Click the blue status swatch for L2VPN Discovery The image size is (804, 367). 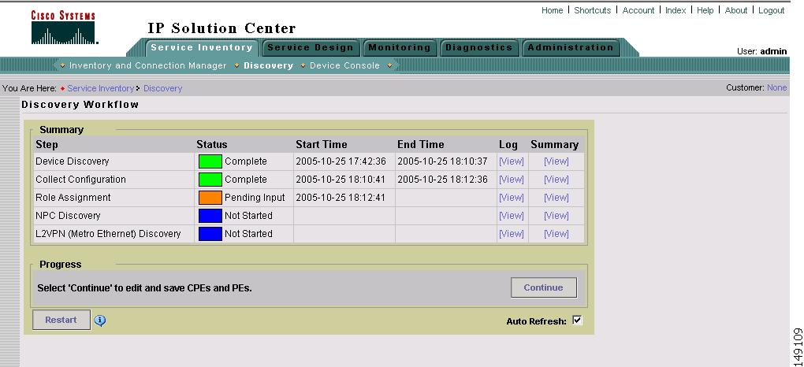[210, 234]
